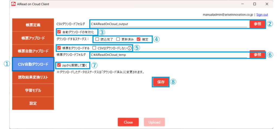277x129 pixels.
Task: Toggle 自動ダウンロードの有効化 checkbox
Action: 59,32
